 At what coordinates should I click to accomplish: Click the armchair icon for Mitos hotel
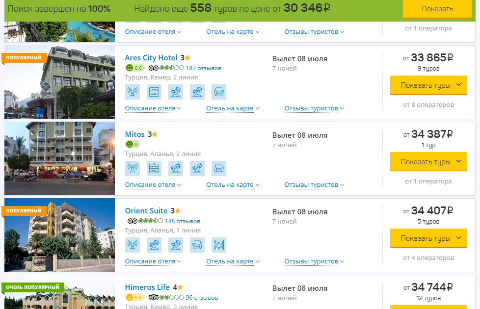tap(219, 169)
